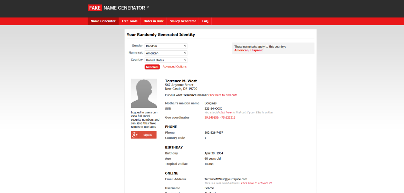This screenshot has height=193, width=404.
Task: Click the geo coordinates 39.649859, -75.621313
Action: click(220, 117)
